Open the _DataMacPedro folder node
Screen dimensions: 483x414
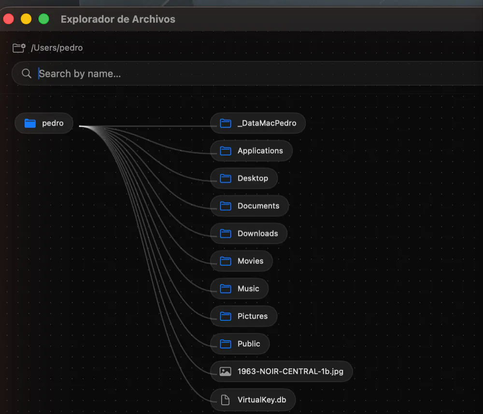tap(258, 123)
